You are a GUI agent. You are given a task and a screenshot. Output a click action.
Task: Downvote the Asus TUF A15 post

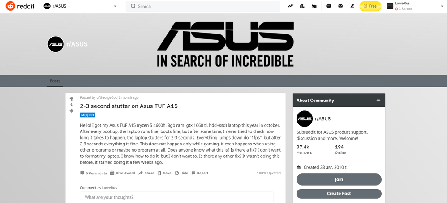[72, 111]
